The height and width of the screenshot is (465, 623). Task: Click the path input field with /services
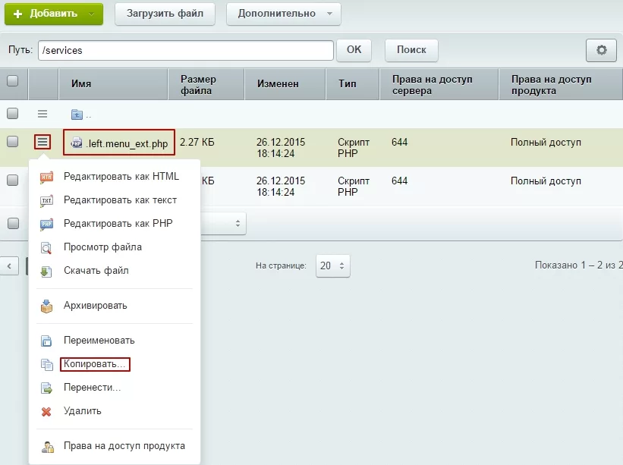point(186,50)
